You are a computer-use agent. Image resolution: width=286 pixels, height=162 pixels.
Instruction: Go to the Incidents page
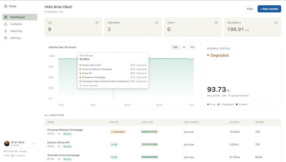20,24
